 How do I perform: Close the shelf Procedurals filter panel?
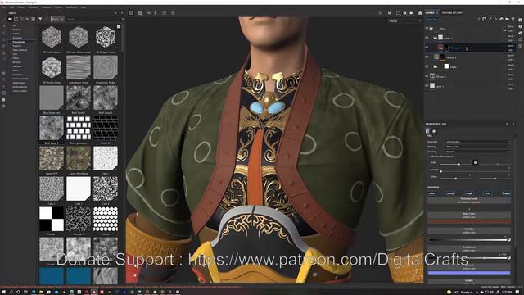tap(62, 20)
